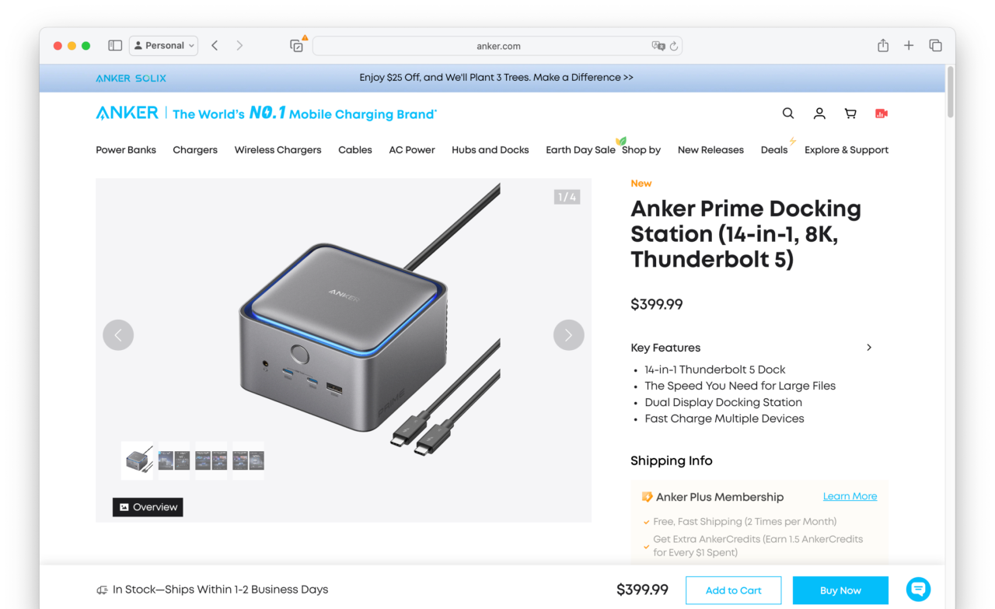Follow the Learn More membership link
995x609 pixels.
(x=850, y=496)
